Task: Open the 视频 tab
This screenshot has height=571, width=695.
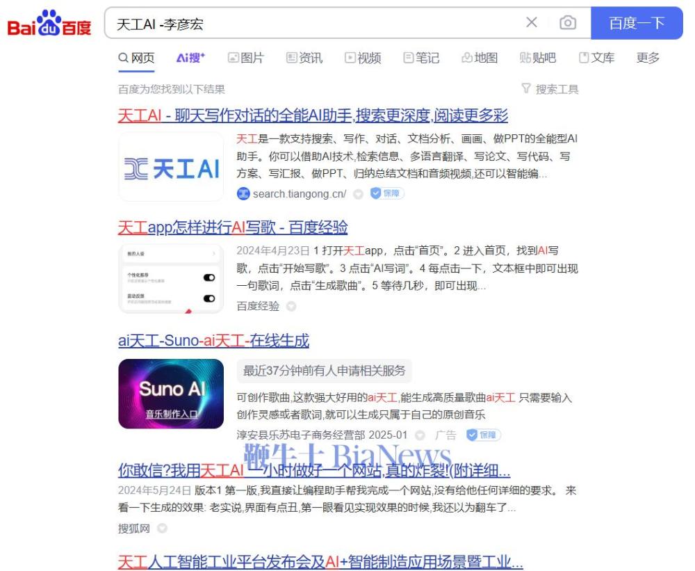Action: tap(363, 58)
